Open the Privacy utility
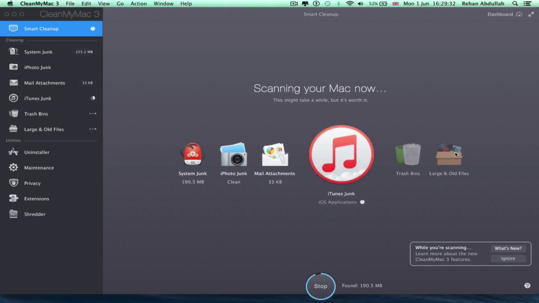The width and height of the screenshot is (539, 303). (51, 183)
